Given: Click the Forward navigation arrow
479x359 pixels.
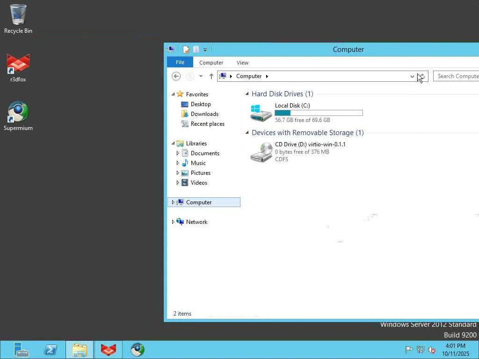Looking at the screenshot, I should [190, 76].
